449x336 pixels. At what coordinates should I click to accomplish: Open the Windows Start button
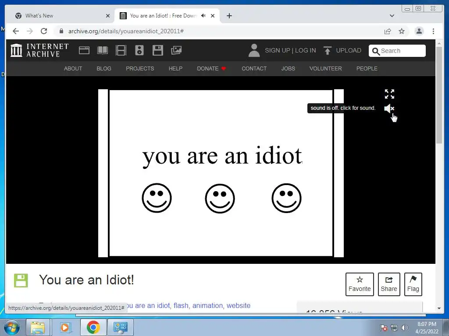[12, 327]
